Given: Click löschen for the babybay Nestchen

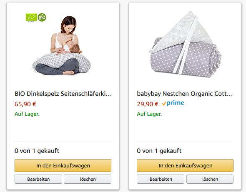Looking at the screenshot, I should (210, 179).
